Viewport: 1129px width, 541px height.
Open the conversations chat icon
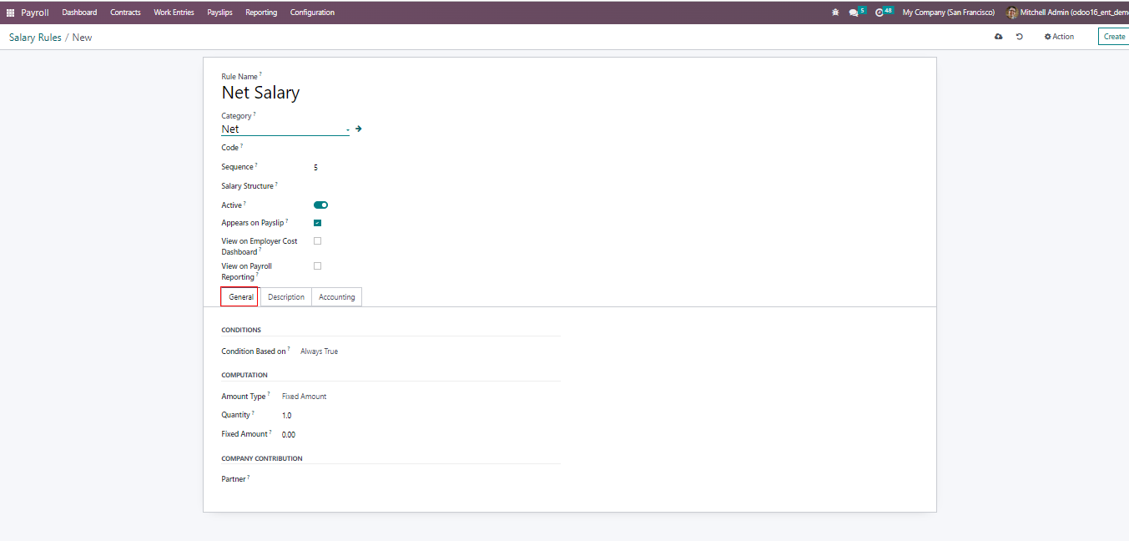coord(854,13)
